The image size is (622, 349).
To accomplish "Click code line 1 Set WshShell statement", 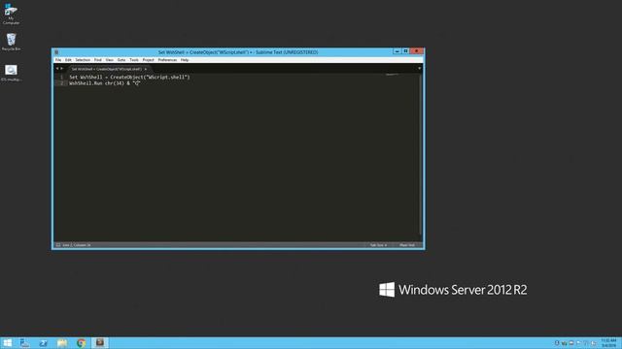I will 129,78.
